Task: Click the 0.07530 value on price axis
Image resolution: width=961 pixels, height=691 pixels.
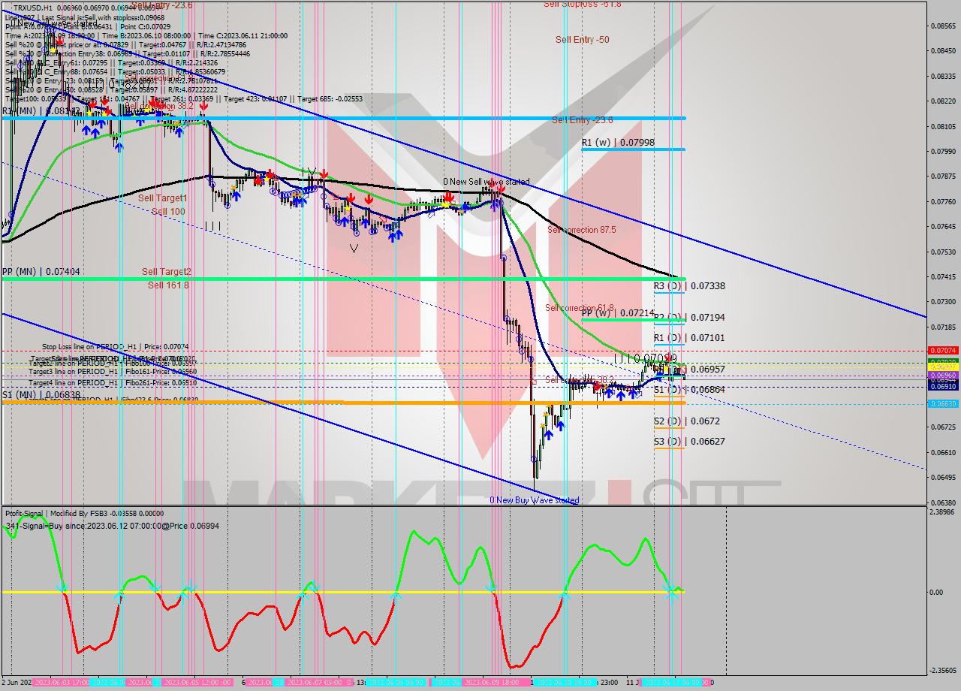Action: click(x=943, y=252)
